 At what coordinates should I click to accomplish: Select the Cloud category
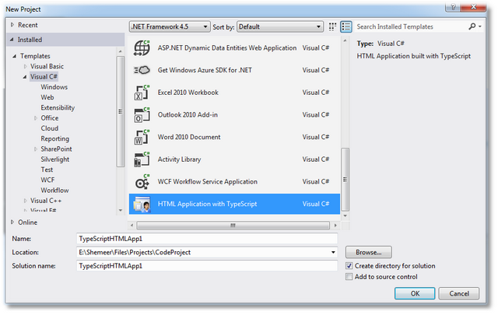pyautogui.click(x=49, y=128)
